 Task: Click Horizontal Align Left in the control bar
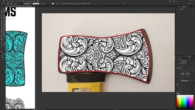tap(63, 4)
